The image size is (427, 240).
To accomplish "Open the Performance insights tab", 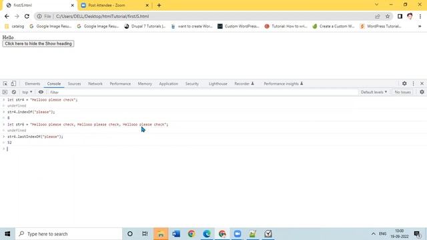I will (283, 84).
